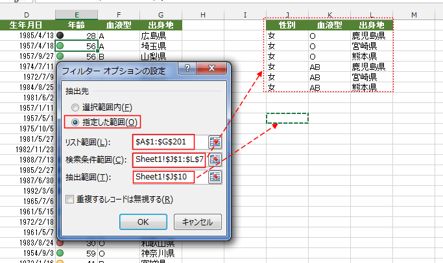The height and width of the screenshot is (263, 443).
Task: Select the age cell showing 59
Action: [x=77, y=253]
